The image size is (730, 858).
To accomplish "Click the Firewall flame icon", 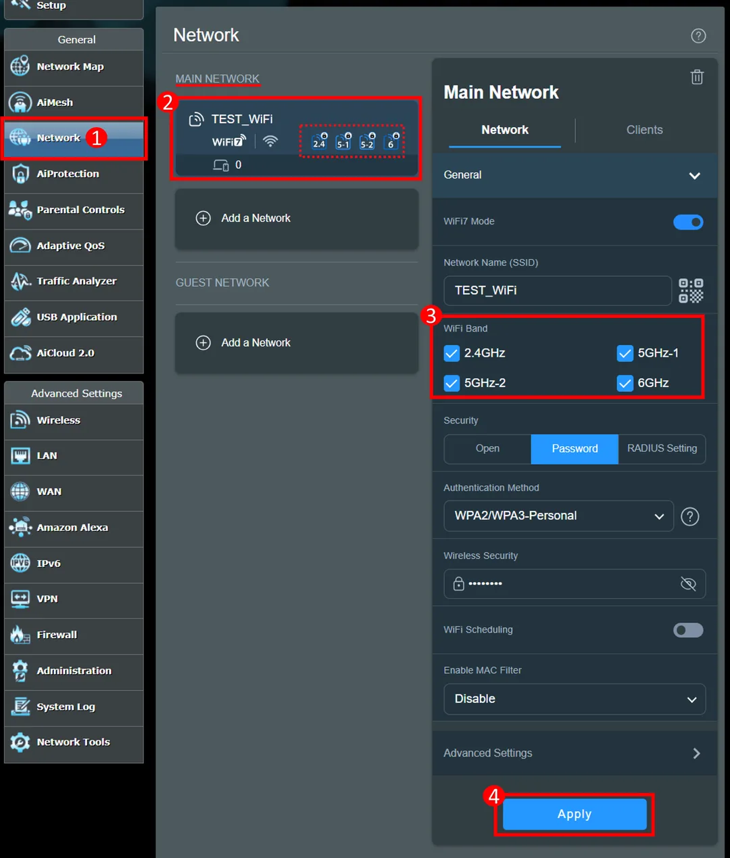I will [x=20, y=635].
